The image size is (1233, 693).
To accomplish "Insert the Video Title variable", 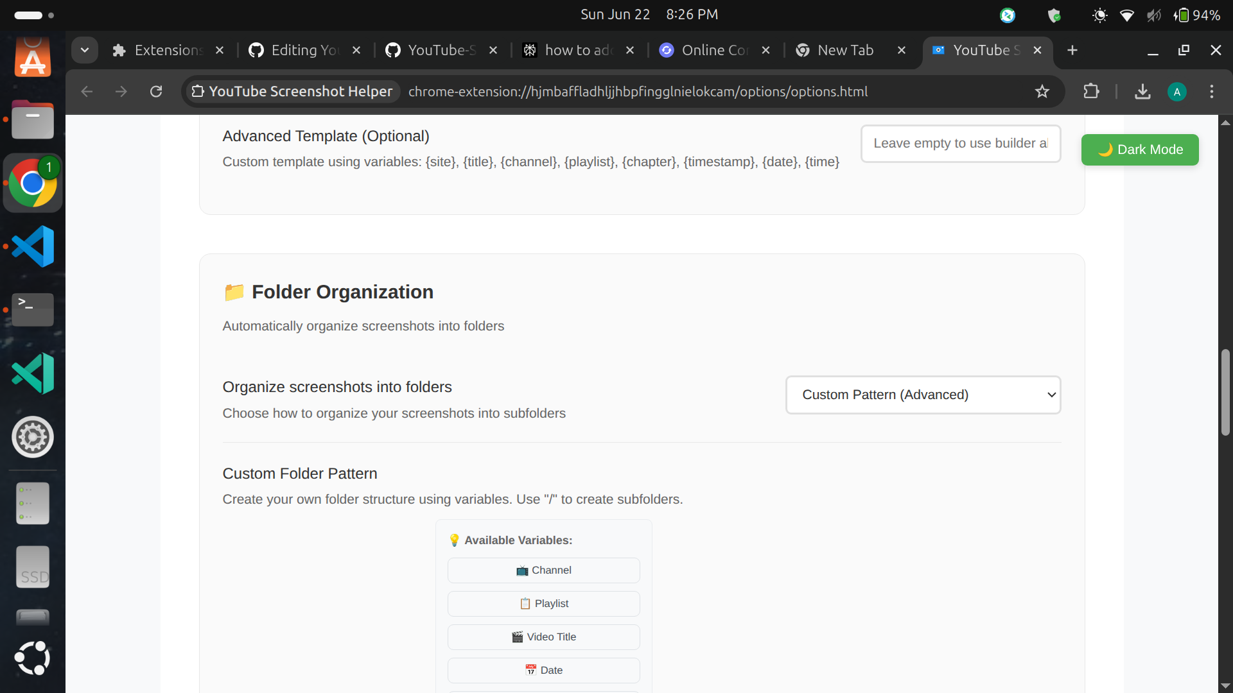I will point(543,637).
